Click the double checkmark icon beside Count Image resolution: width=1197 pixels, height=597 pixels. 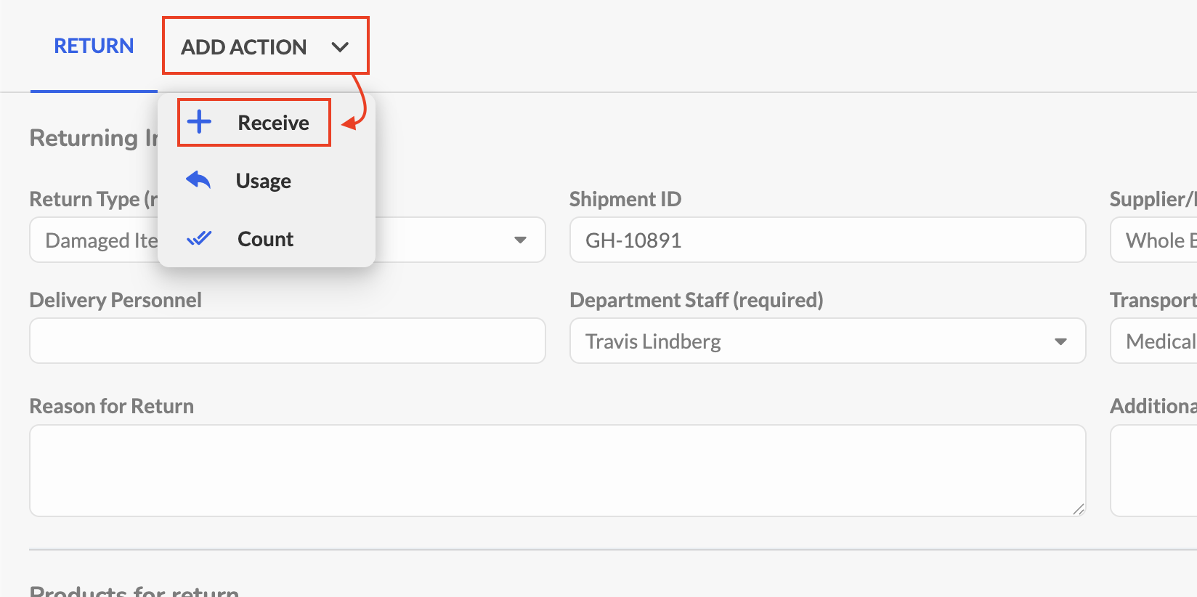[x=199, y=238]
